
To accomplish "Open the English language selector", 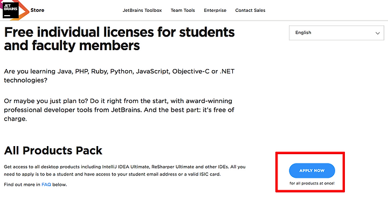I will pos(336,33).
